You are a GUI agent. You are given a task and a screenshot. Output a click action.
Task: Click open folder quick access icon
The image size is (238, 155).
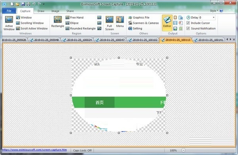pos(17,4)
